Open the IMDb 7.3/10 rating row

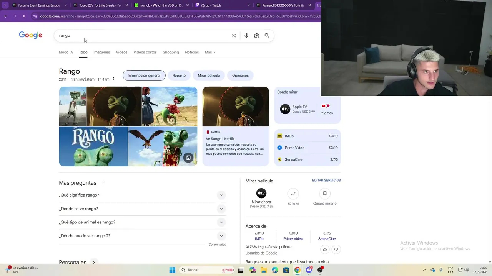coord(307,136)
